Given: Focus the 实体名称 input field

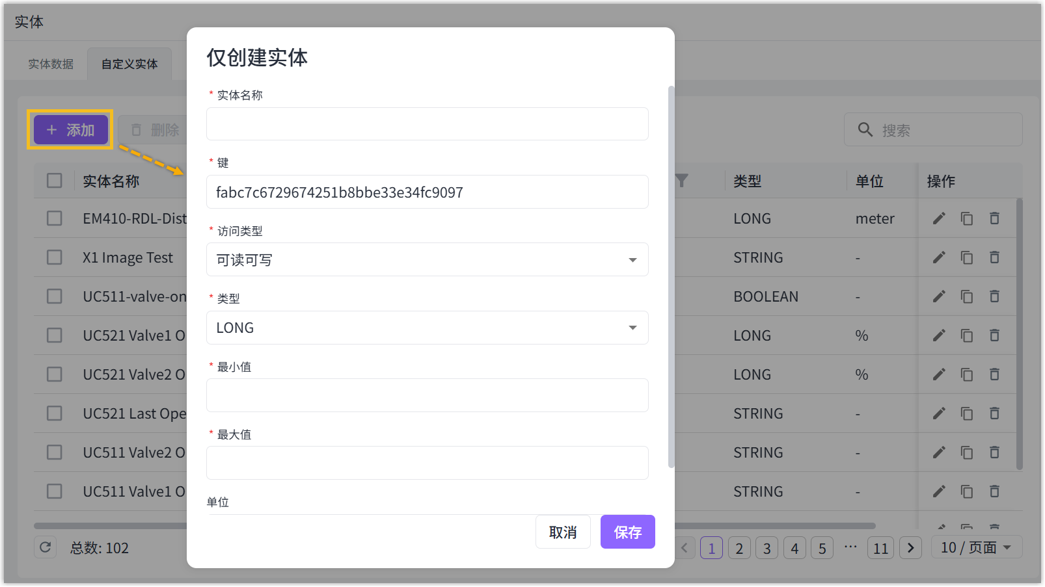Looking at the screenshot, I should click(x=427, y=124).
